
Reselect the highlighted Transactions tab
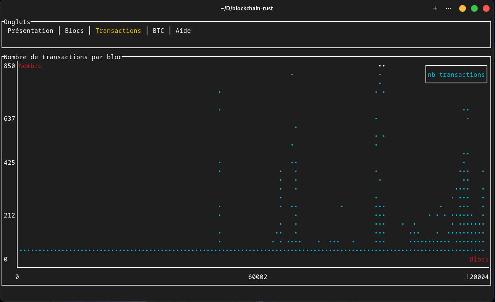coord(118,31)
